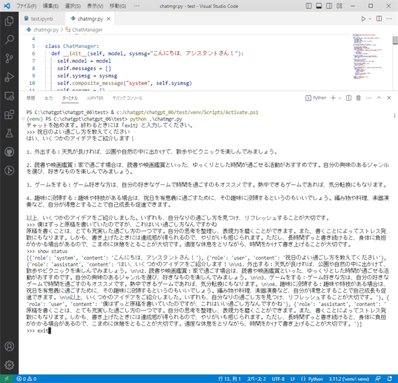Open the Source Control view
Viewport: 398px width, 383px height.
tap(9, 59)
